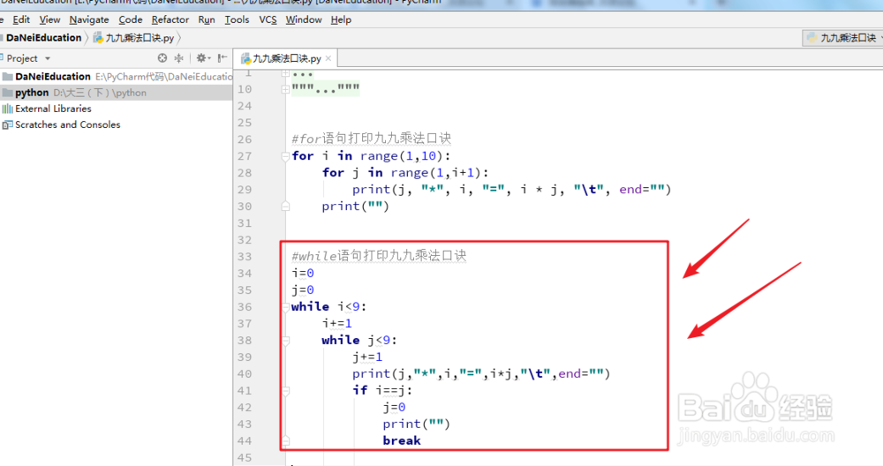This screenshot has height=466, width=883.
Task: Click the Scratches and Consoles icon
Action: coord(7,125)
